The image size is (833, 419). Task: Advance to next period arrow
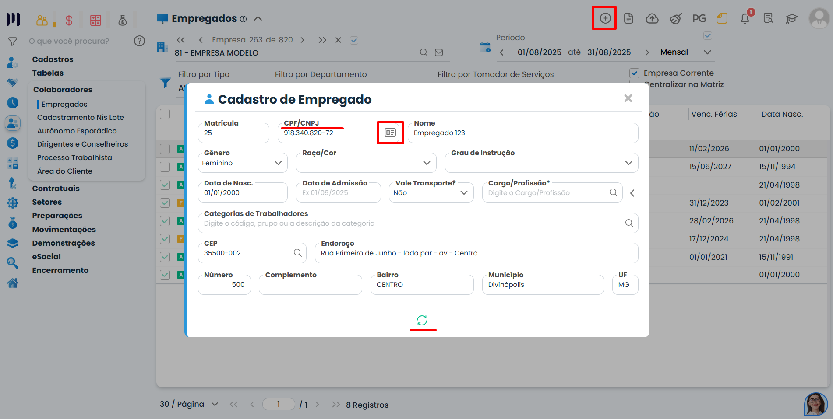[x=647, y=52]
